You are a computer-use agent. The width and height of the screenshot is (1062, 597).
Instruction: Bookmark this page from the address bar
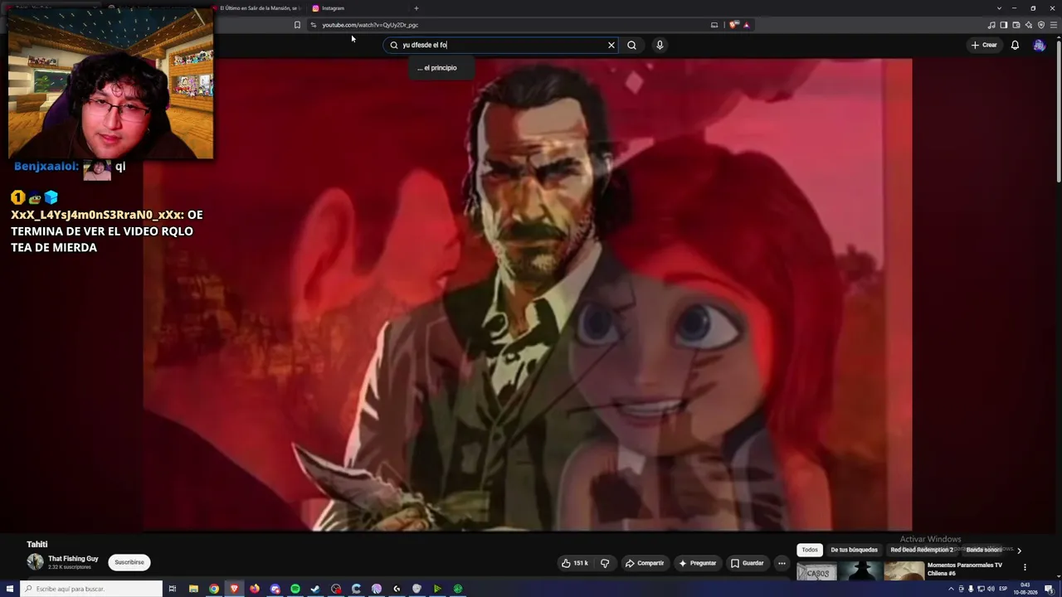click(297, 25)
